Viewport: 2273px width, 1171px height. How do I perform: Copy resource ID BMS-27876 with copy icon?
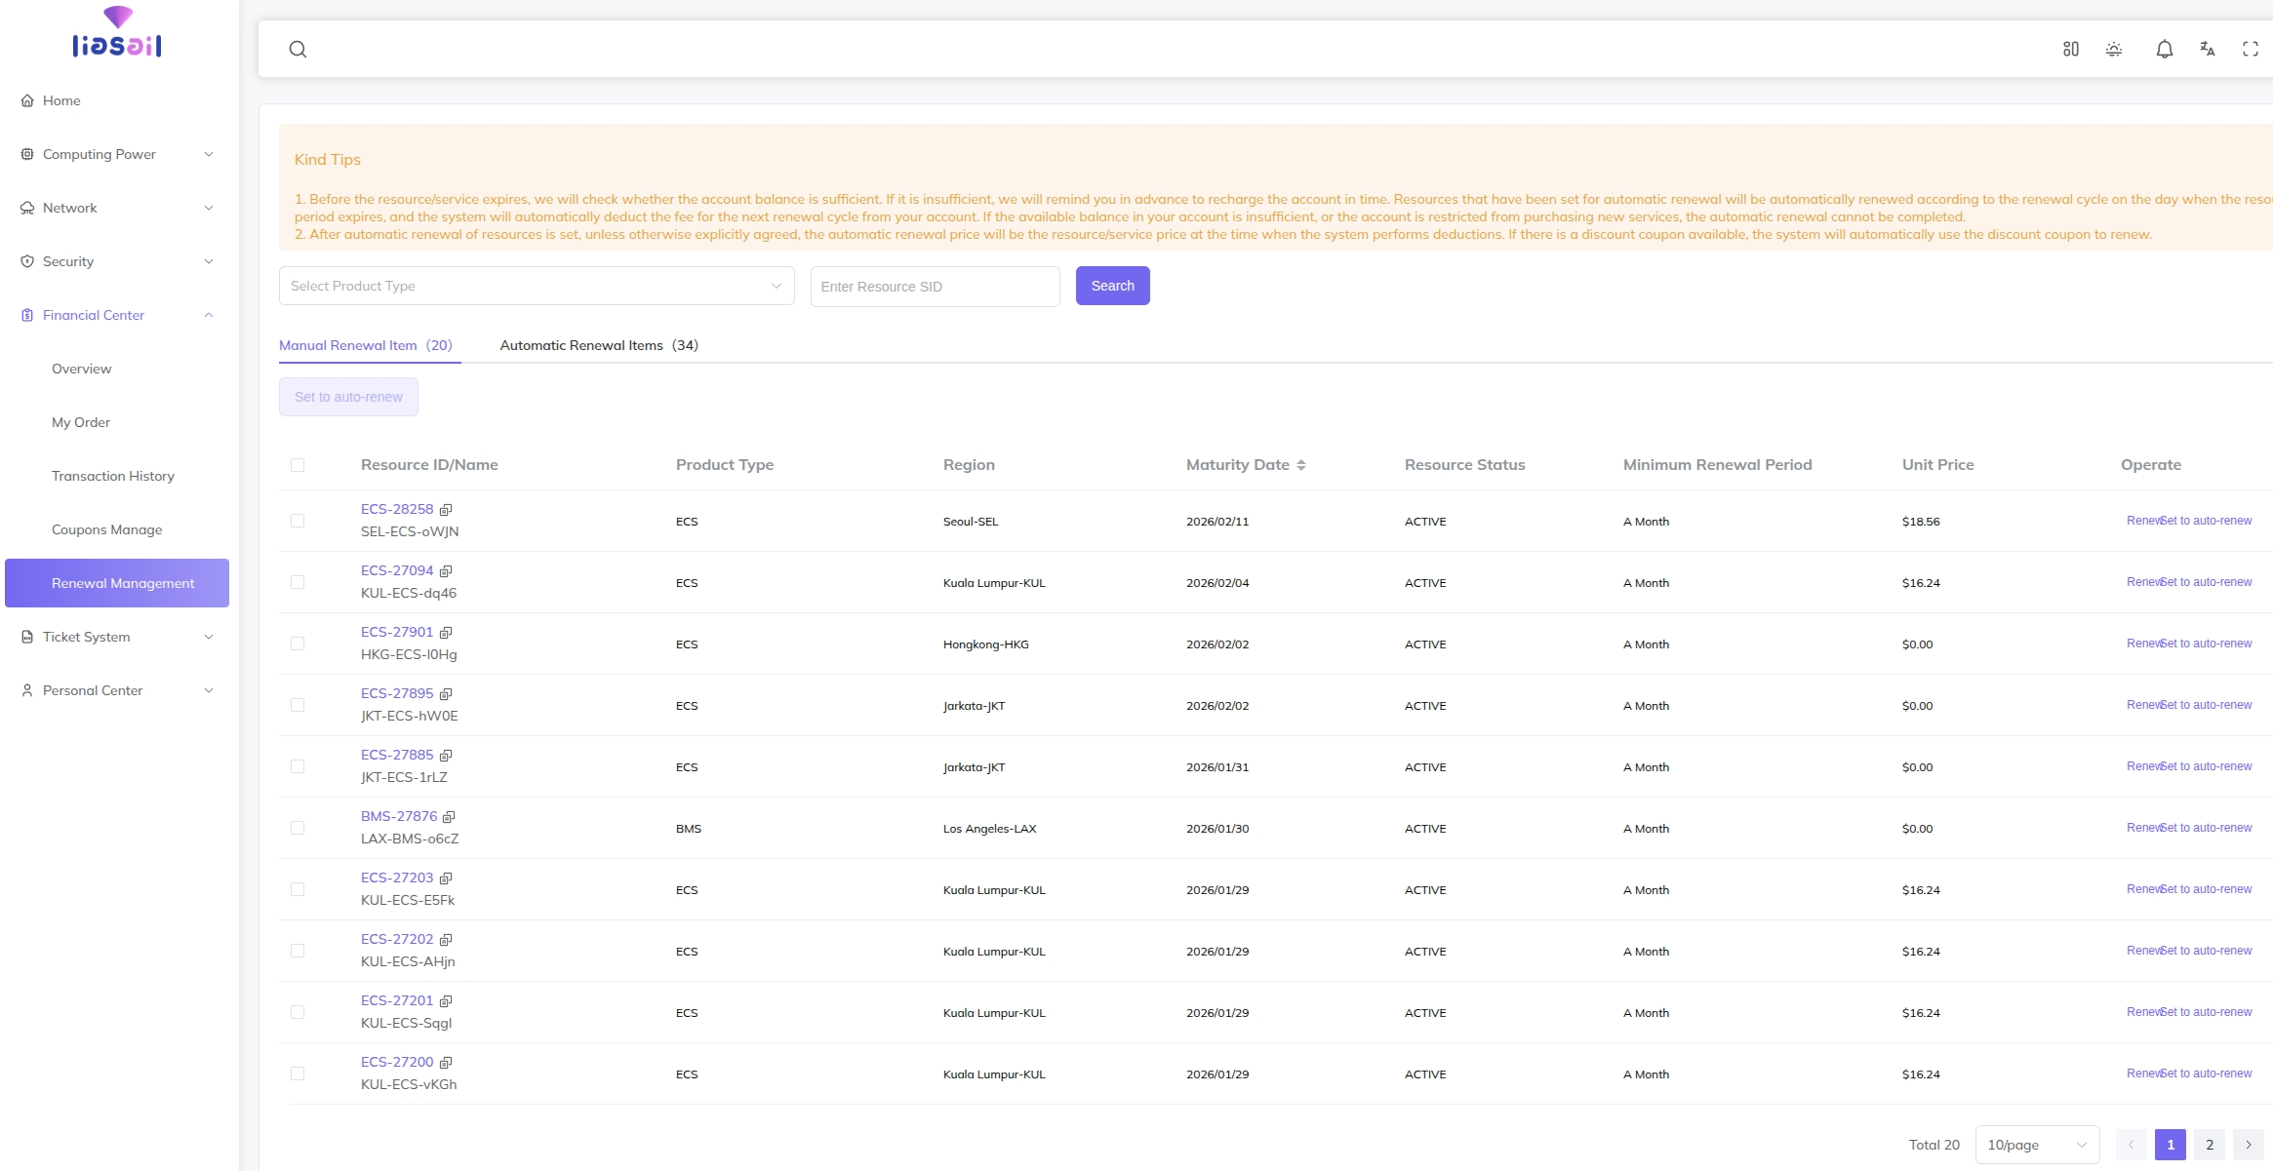(x=449, y=817)
